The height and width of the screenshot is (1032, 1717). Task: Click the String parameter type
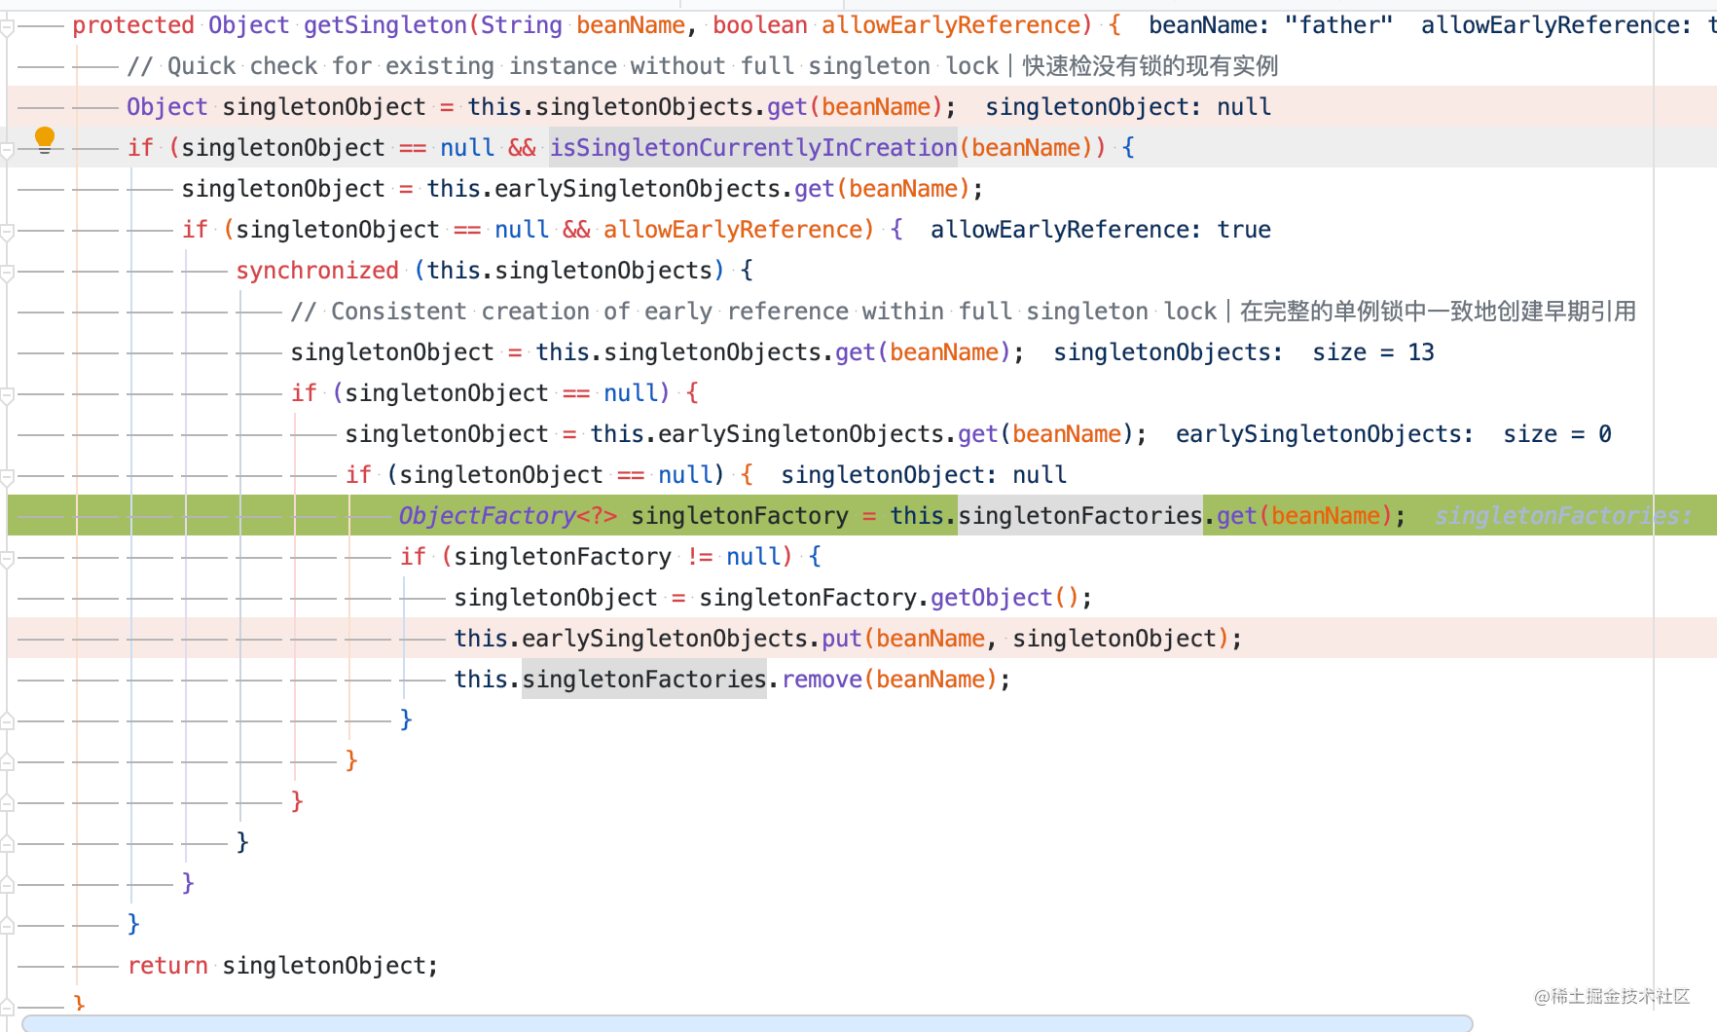point(522,25)
